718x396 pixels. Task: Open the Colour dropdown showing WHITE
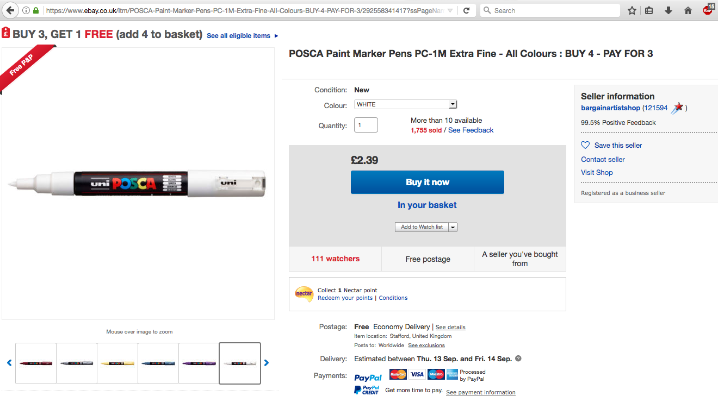pos(405,104)
